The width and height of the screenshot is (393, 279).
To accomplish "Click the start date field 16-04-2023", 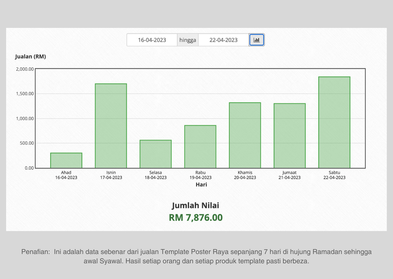I will click(152, 40).
